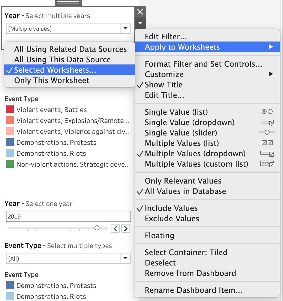This screenshot has height=301, width=283.
Task: Switch the filter to Exclude Values
Action: 172,219
